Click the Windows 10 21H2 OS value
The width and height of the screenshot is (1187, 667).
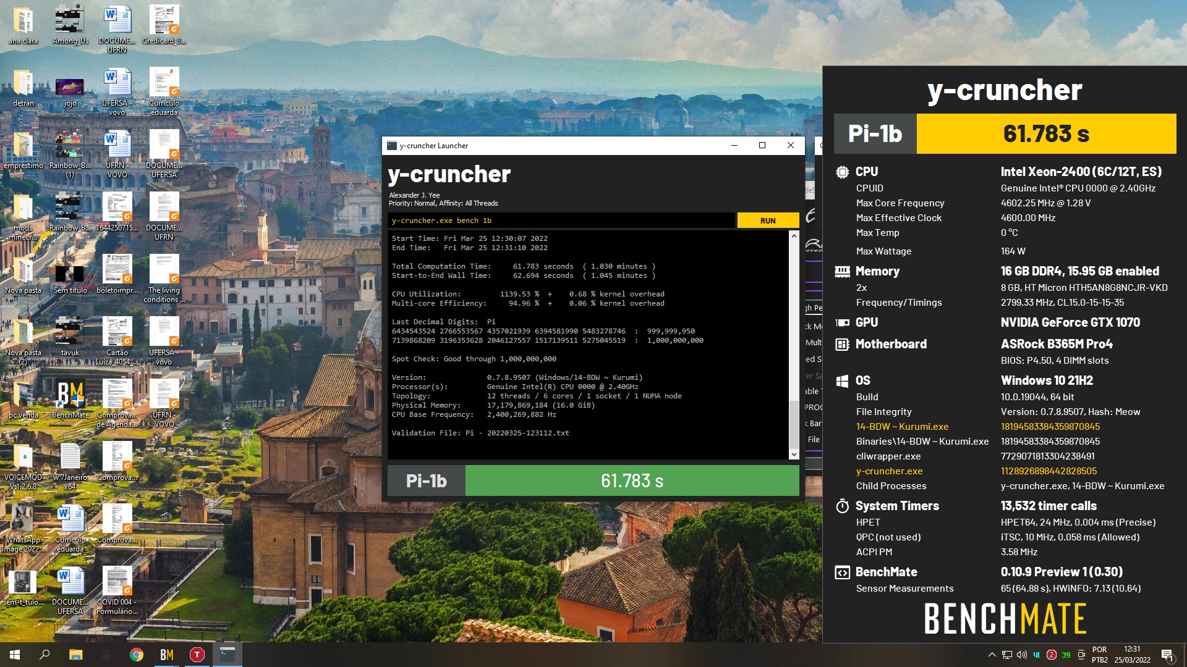pyautogui.click(x=1047, y=380)
